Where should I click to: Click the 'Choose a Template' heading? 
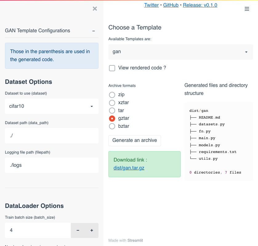coord(135,27)
